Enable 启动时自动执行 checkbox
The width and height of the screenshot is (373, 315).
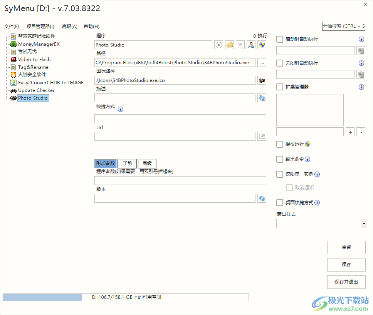280,39
